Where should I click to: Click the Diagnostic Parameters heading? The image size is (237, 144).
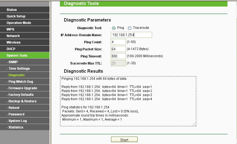click(87, 20)
